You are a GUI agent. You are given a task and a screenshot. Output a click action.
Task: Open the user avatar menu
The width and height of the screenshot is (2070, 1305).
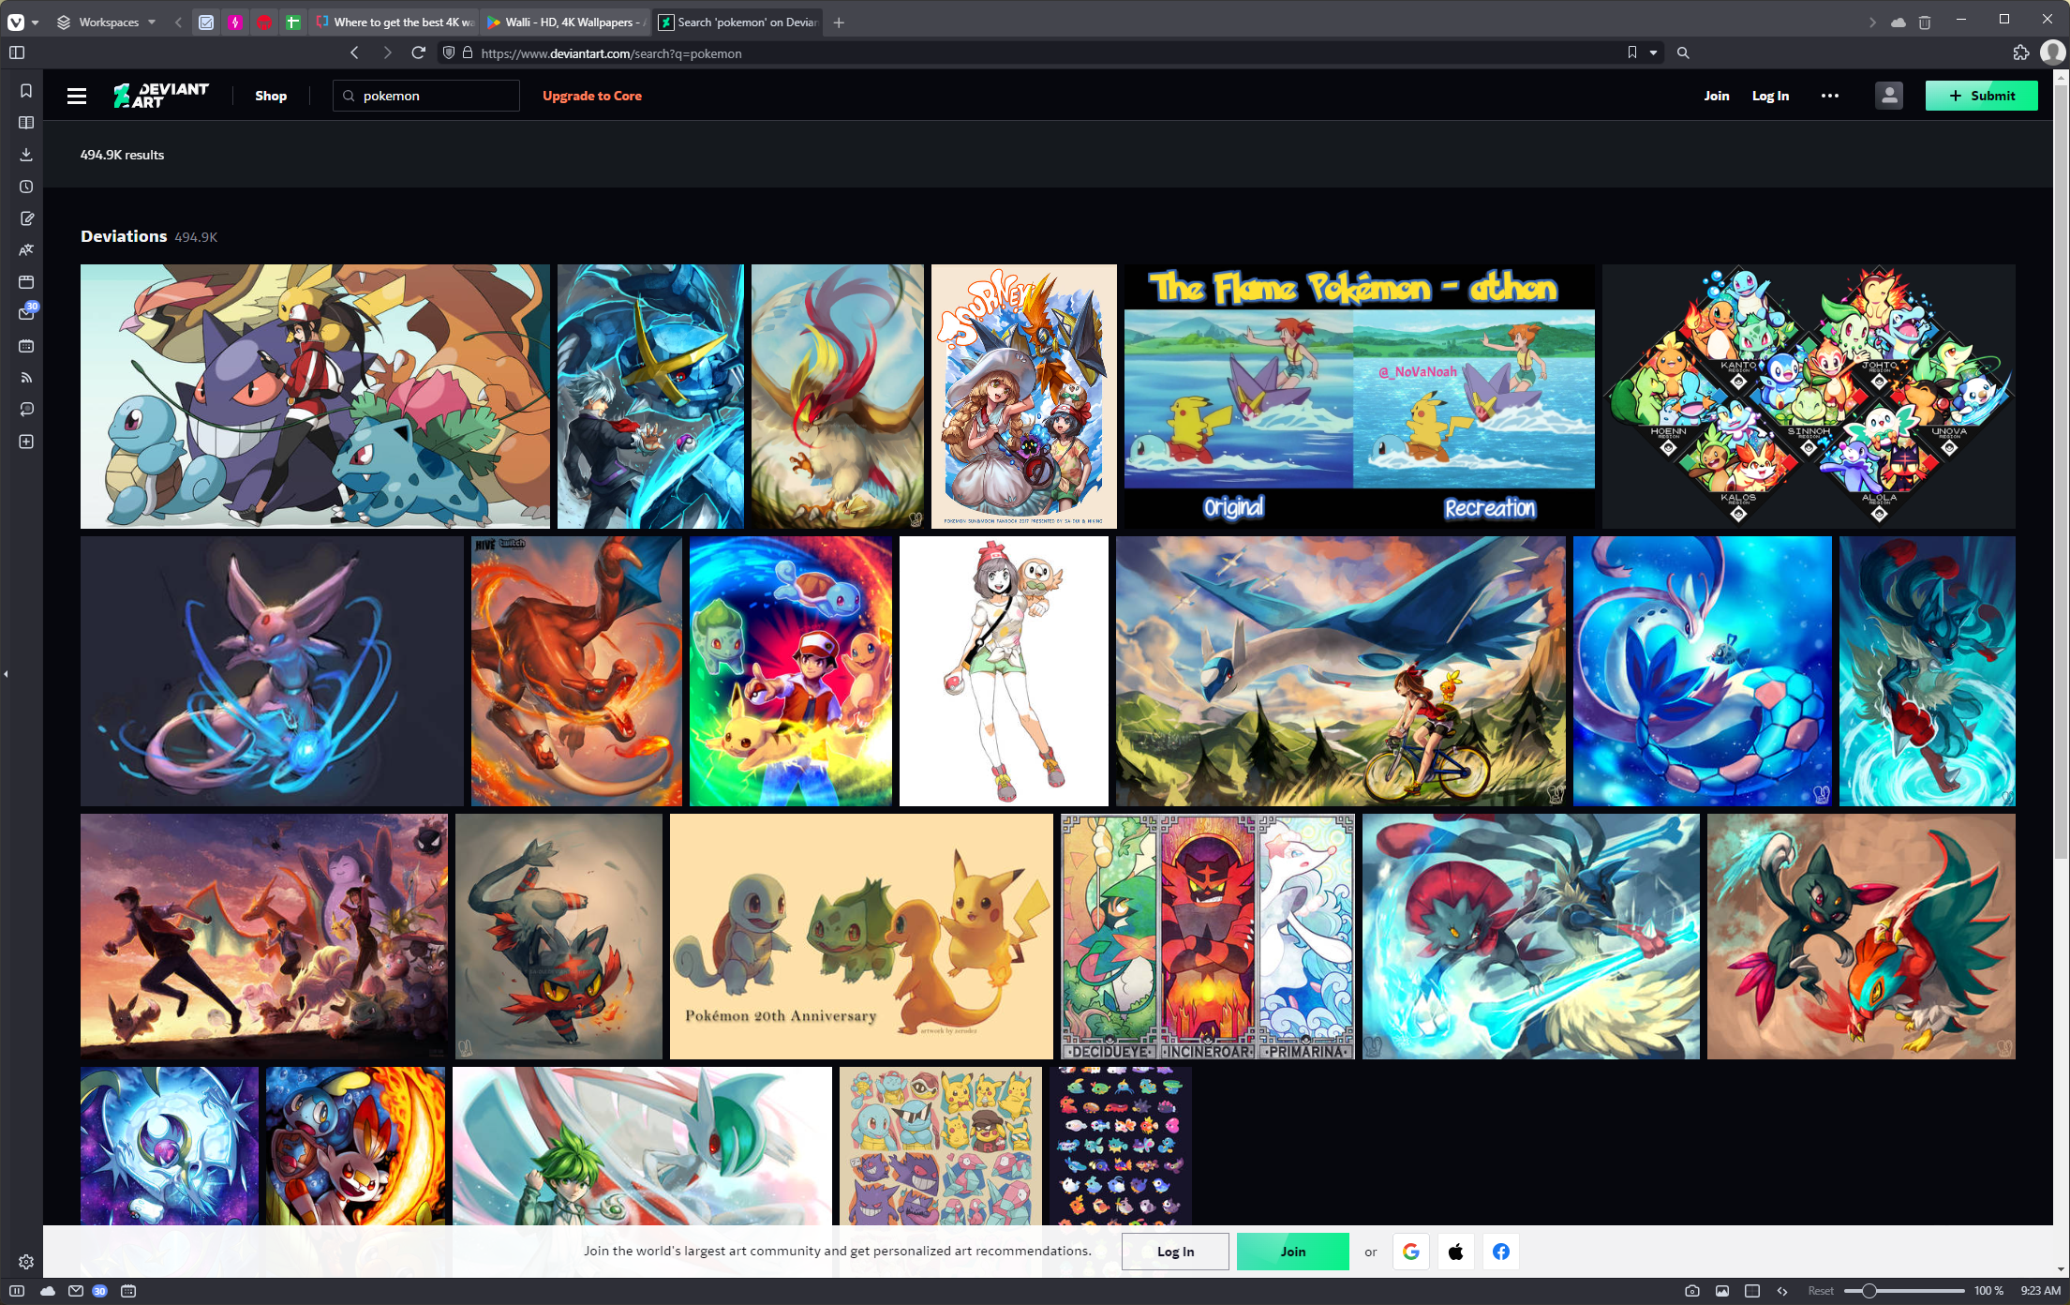point(1888,96)
